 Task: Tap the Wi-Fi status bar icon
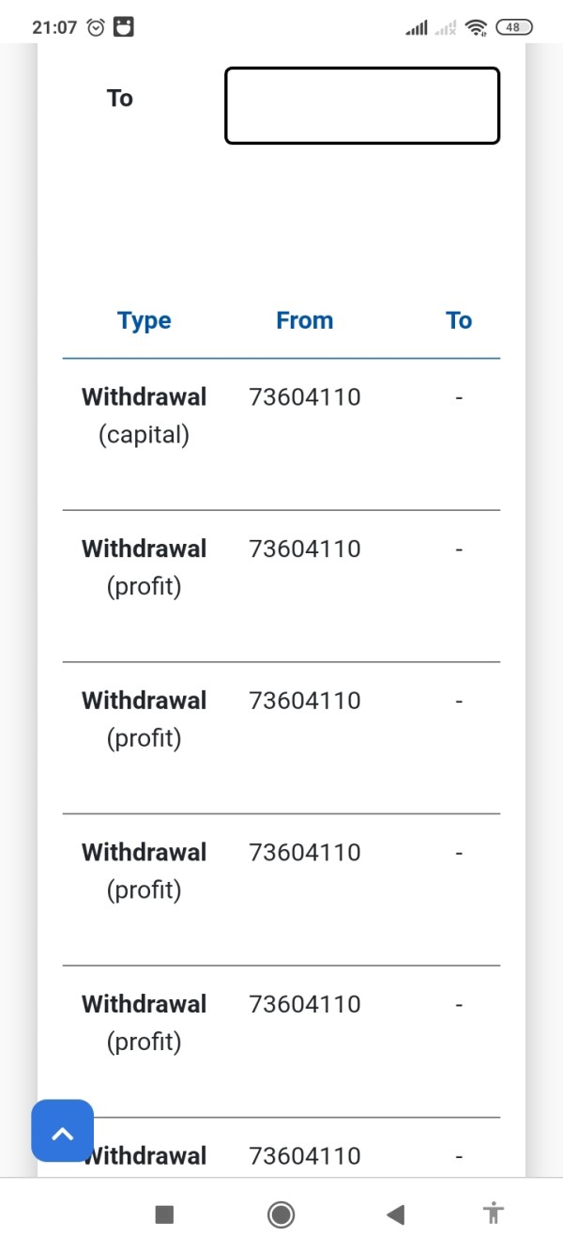[x=477, y=27]
